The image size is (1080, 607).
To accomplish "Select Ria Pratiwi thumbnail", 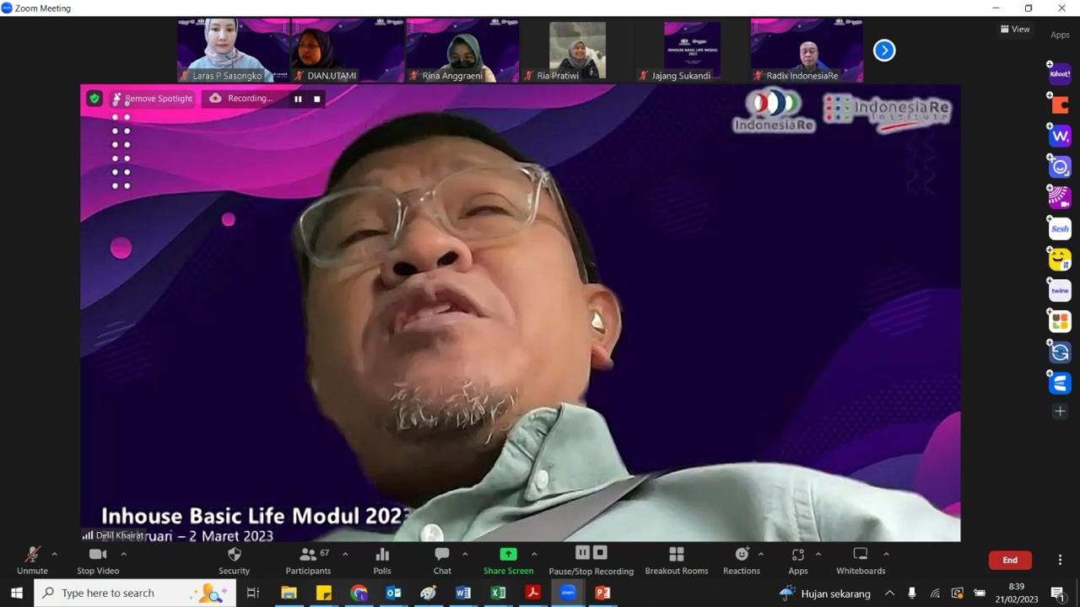I will 577,51.
